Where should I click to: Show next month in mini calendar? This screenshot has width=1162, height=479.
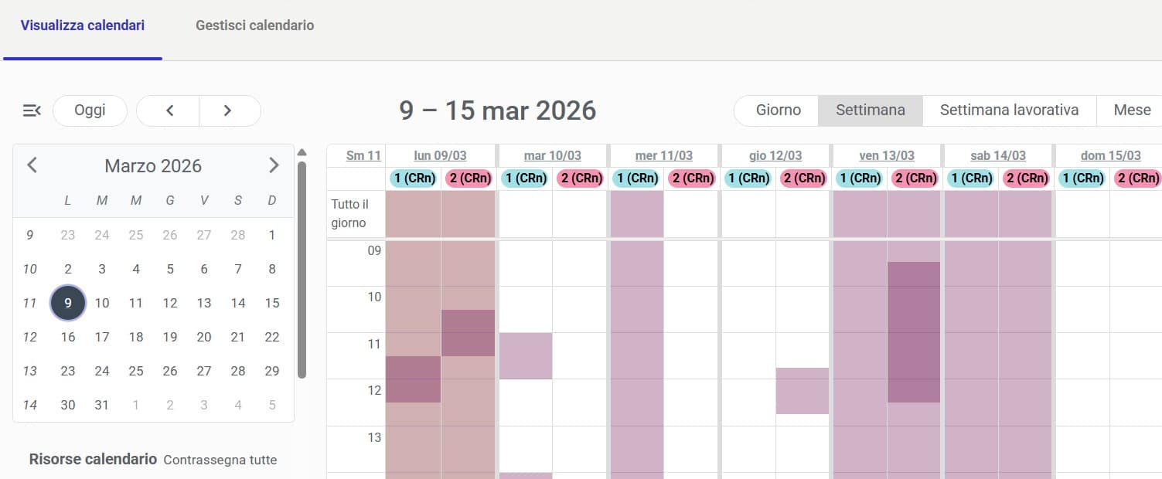pyautogui.click(x=273, y=165)
